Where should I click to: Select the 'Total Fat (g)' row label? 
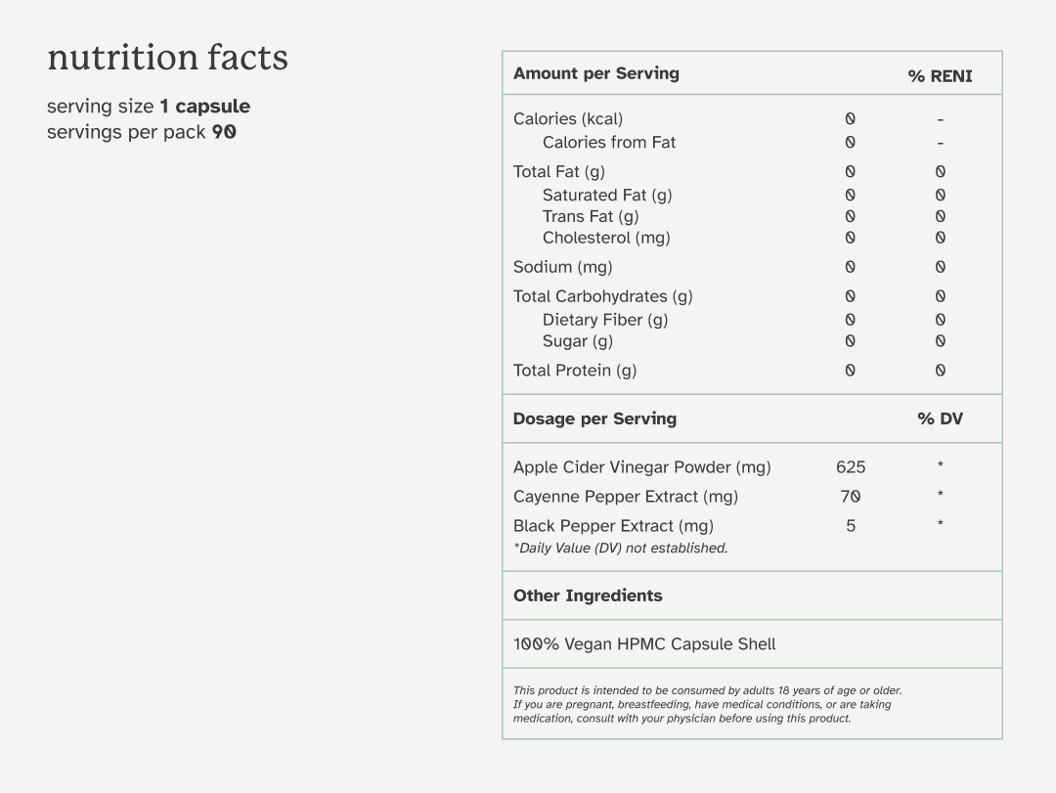coord(559,172)
